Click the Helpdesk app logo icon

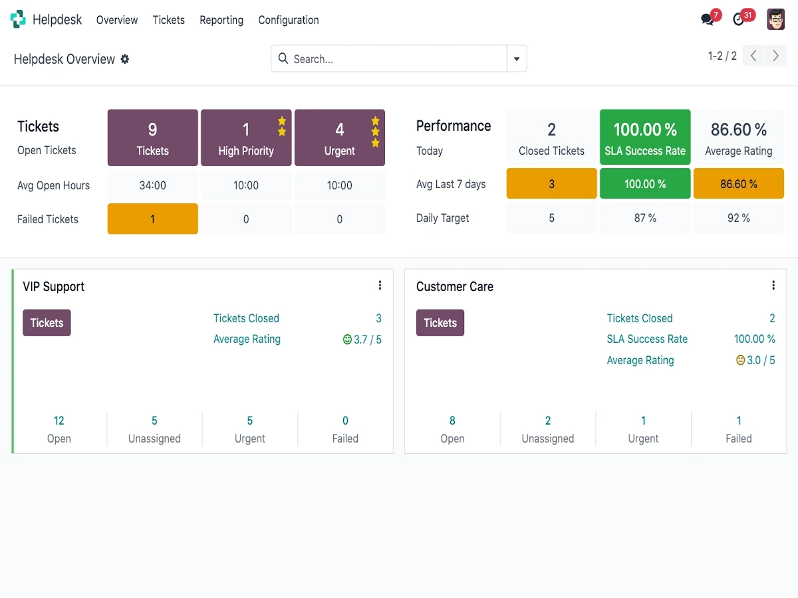tap(18, 19)
